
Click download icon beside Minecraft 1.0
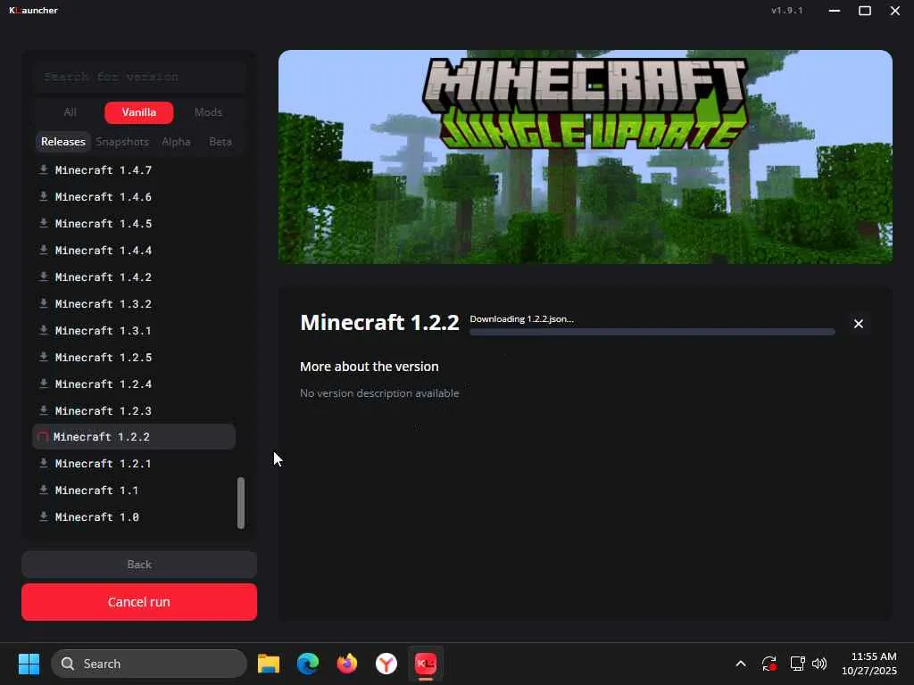43,516
